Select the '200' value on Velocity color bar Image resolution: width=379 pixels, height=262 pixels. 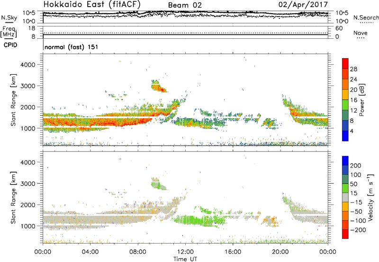(356, 166)
